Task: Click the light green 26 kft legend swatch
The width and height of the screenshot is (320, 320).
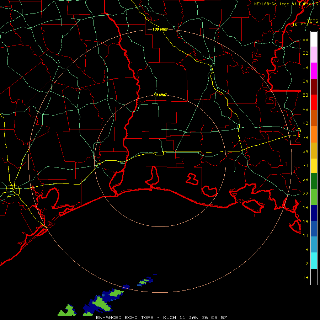Action: tap(314, 197)
